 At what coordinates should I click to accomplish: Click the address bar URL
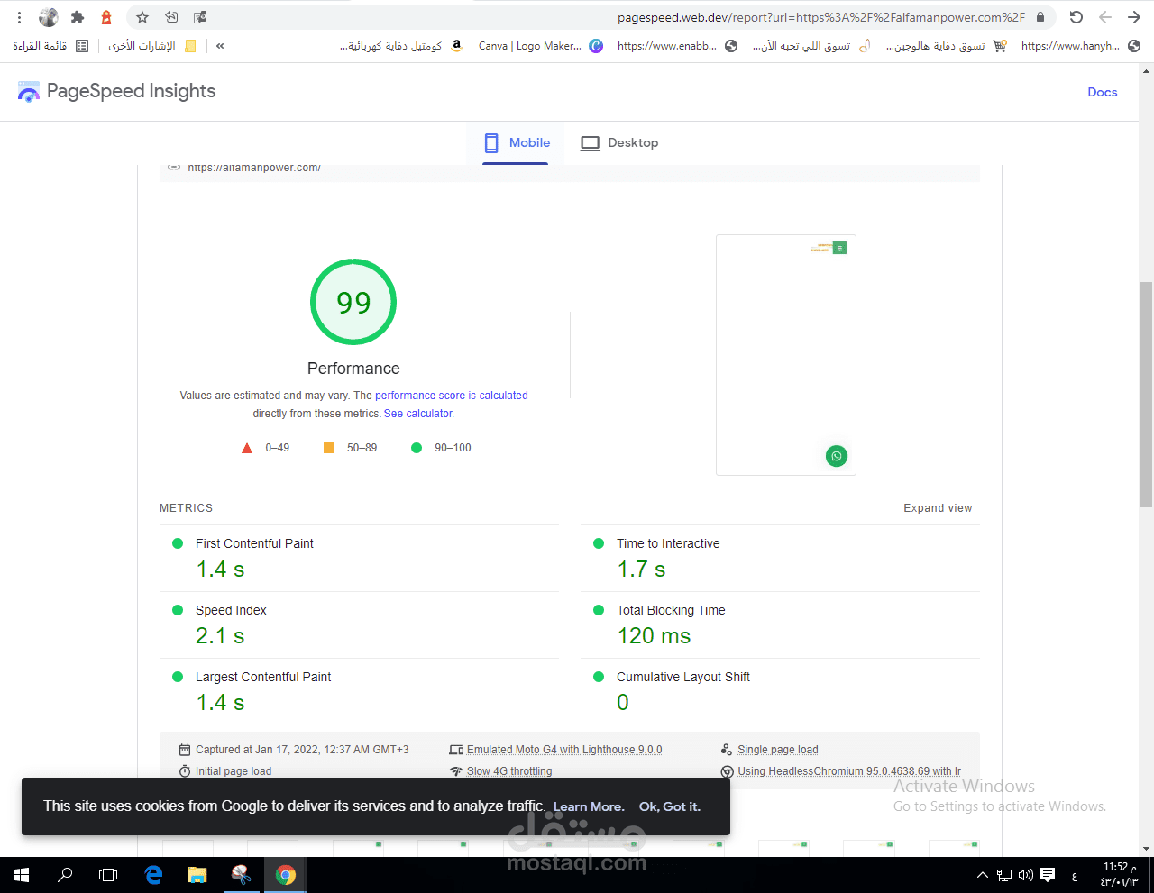click(x=821, y=17)
